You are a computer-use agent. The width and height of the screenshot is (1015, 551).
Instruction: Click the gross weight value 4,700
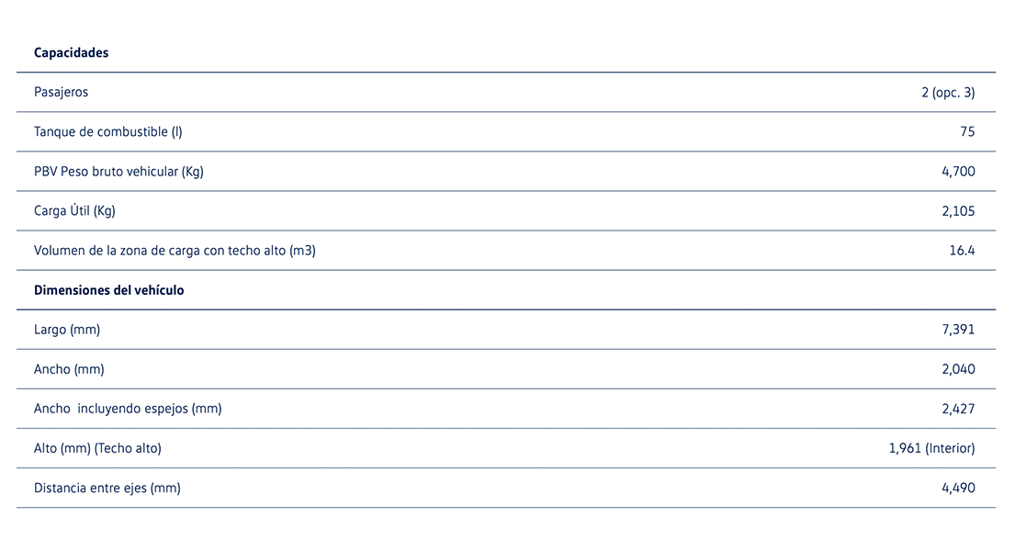tap(958, 172)
